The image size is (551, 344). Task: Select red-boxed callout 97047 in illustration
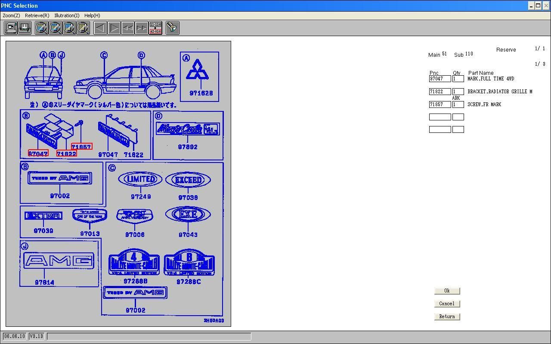point(38,153)
